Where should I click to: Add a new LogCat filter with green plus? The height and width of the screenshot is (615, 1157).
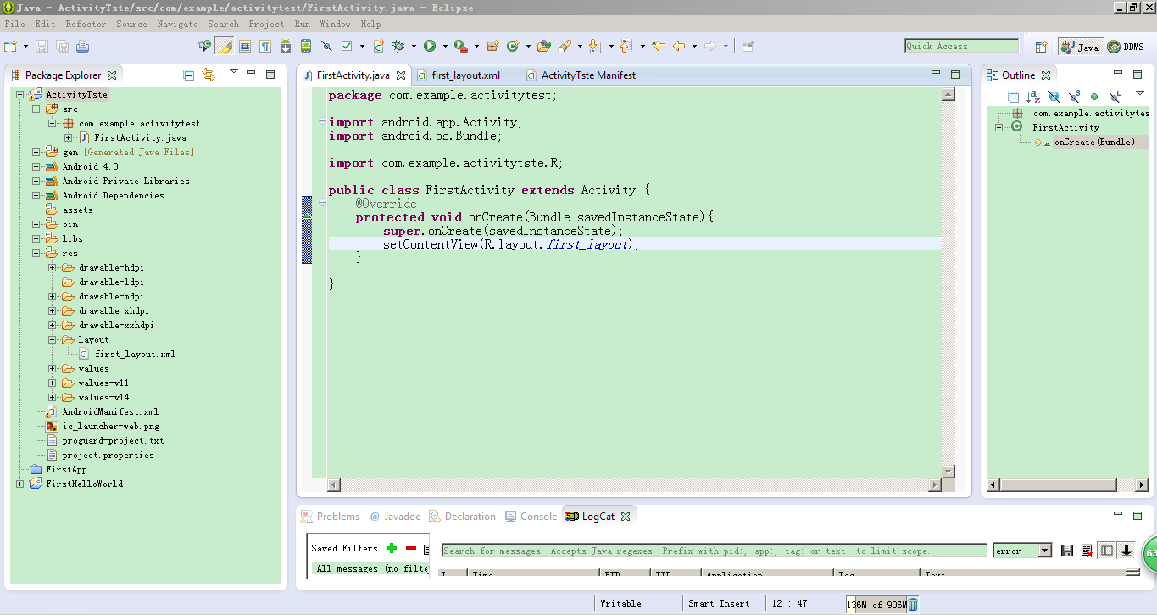pyautogui.click(x=392, y=549)
